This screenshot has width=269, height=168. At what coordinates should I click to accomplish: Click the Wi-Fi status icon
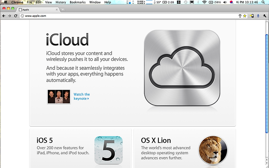(204, 2)
